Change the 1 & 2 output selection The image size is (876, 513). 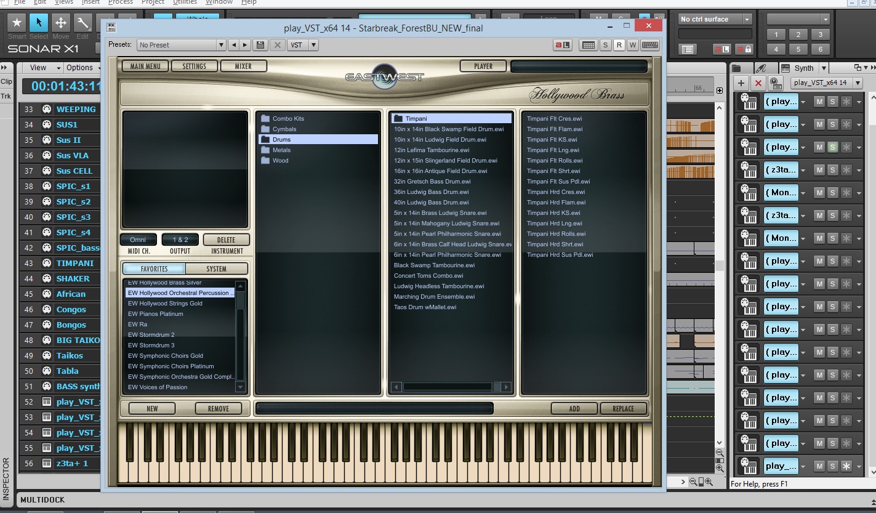pos(180,240)
